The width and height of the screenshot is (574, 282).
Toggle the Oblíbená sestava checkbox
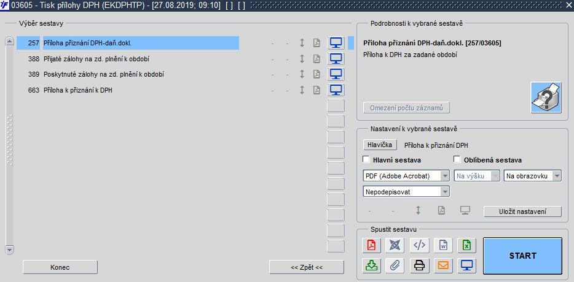click(x=457, y=159)
